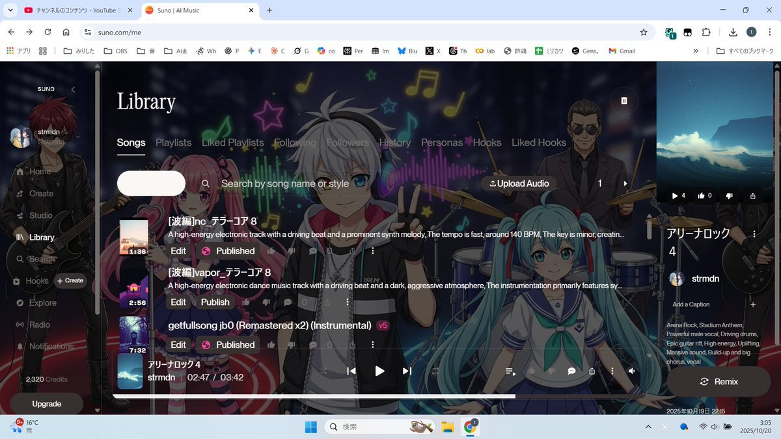
Task: Open more options for vapor_テラーコア 8
Action: pos(348,302)
